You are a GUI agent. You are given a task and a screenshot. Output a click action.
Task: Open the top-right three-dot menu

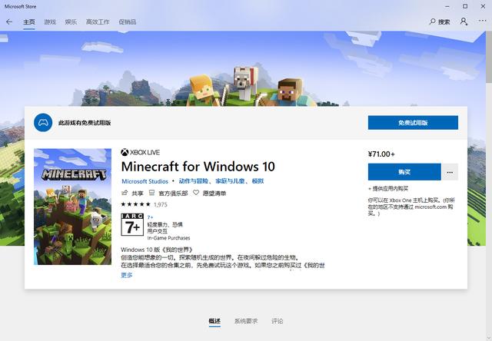tap(482, 21)
